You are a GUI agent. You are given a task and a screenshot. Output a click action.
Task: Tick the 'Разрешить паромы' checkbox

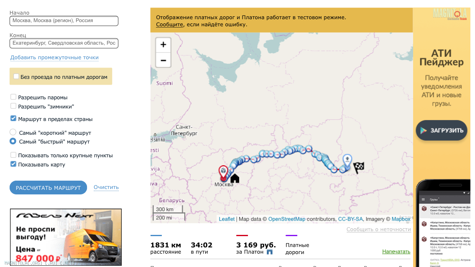coord(13,97)
